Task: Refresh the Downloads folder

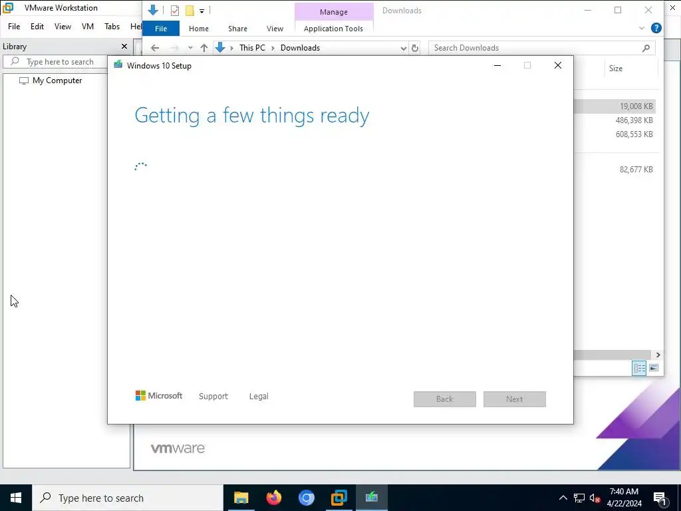Action: (x=415, y=48)
